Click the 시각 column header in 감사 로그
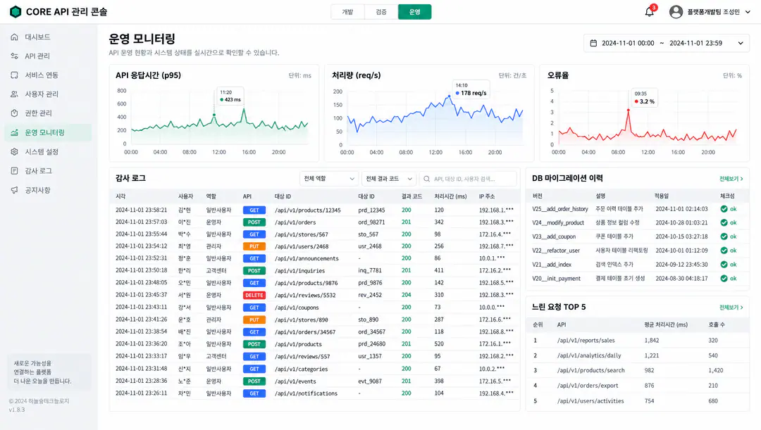761x430 pixels. click(121, 196)
